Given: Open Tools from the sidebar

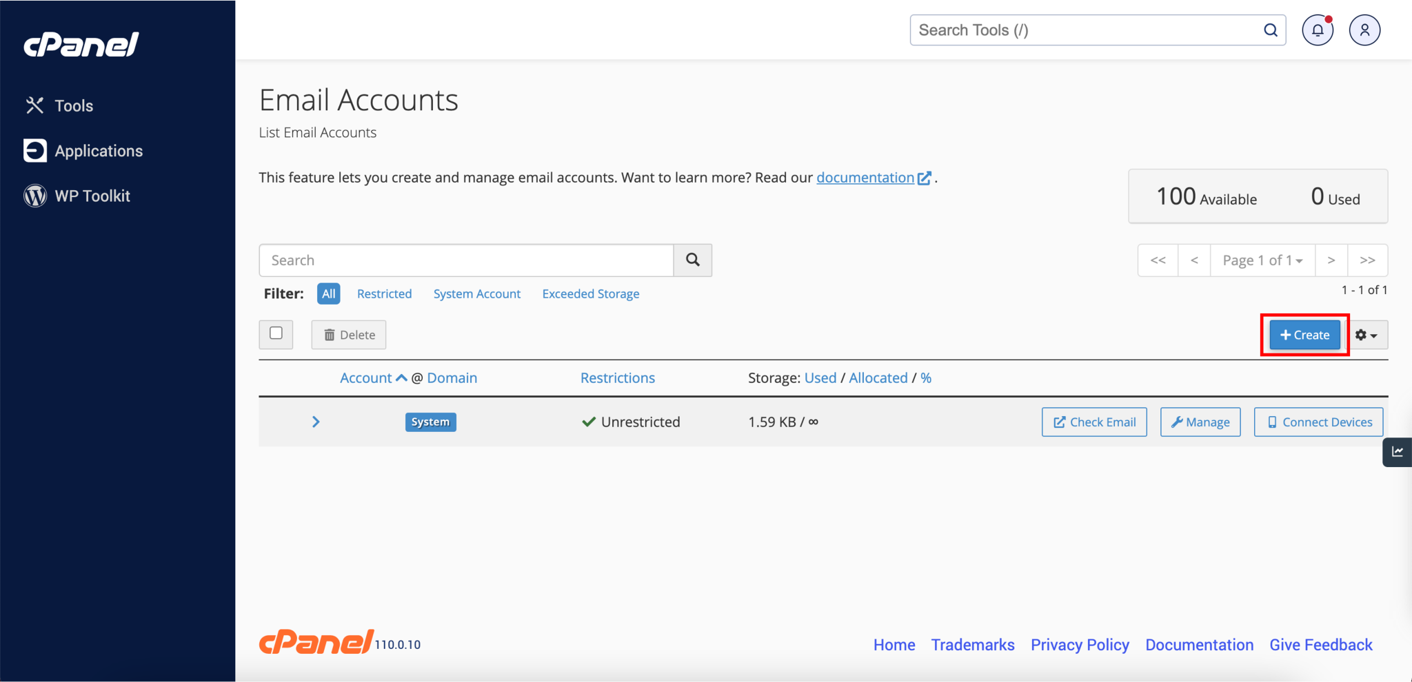Looking at the screenshot, I should pos(60,105).
